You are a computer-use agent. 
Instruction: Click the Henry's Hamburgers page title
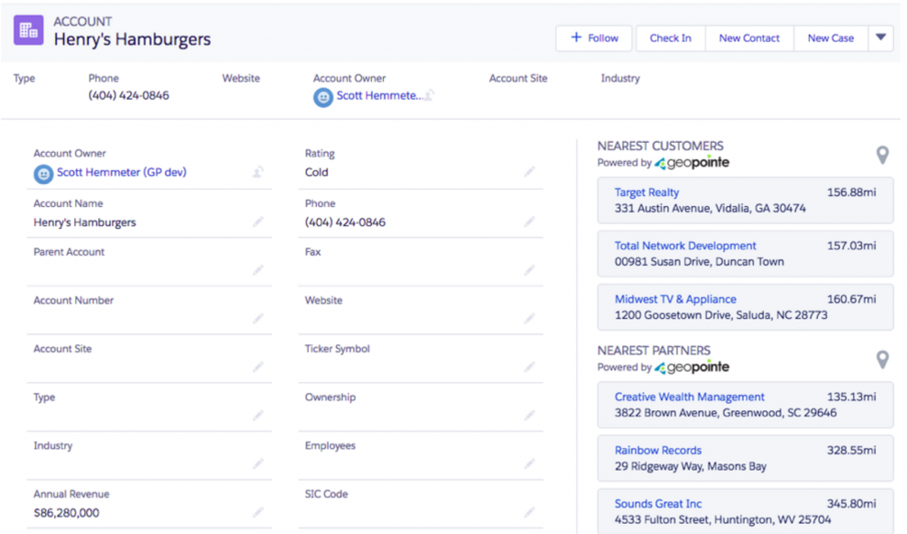pyautogui.click(x=133, y=39)
